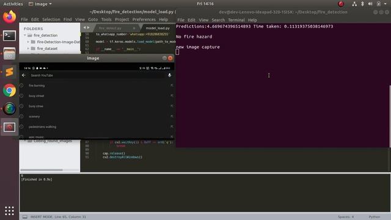Open the volume icon in top bar
The image size is (391, 220).
tap(370, 4)
